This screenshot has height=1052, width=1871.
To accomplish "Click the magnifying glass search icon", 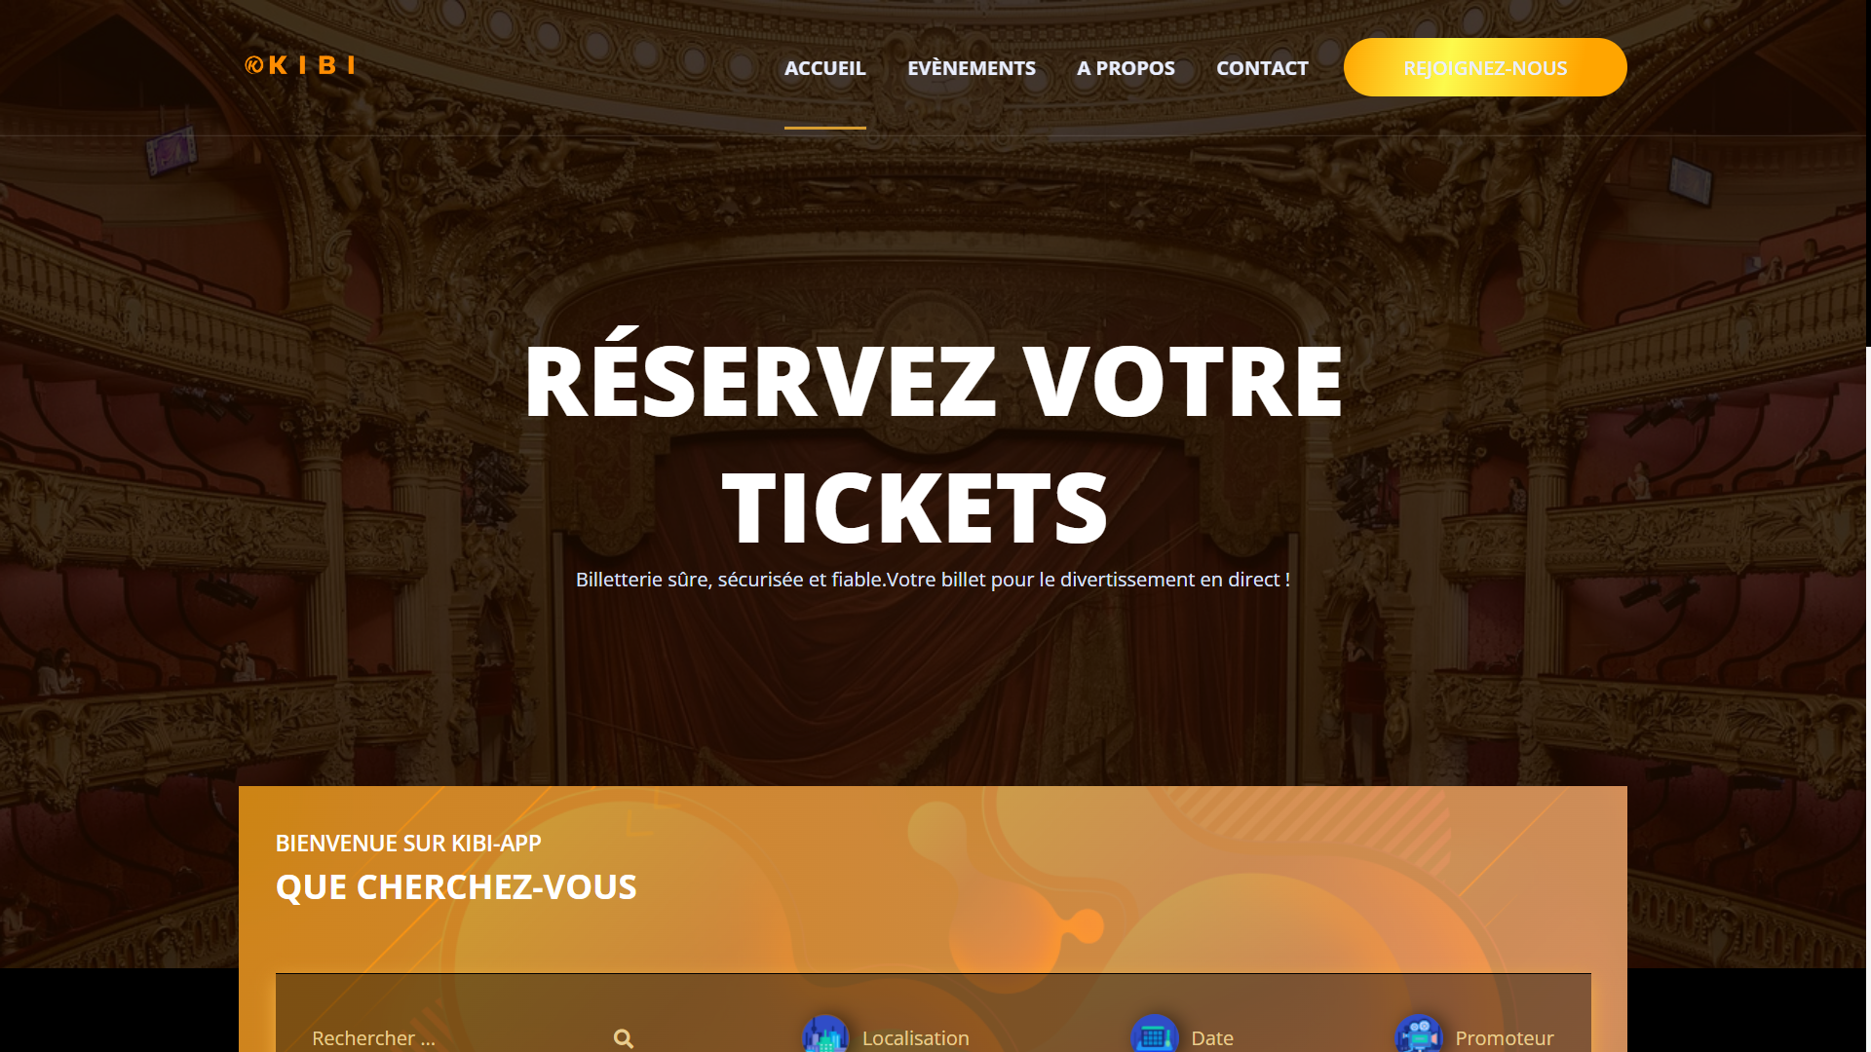I will coord(624,1038).
